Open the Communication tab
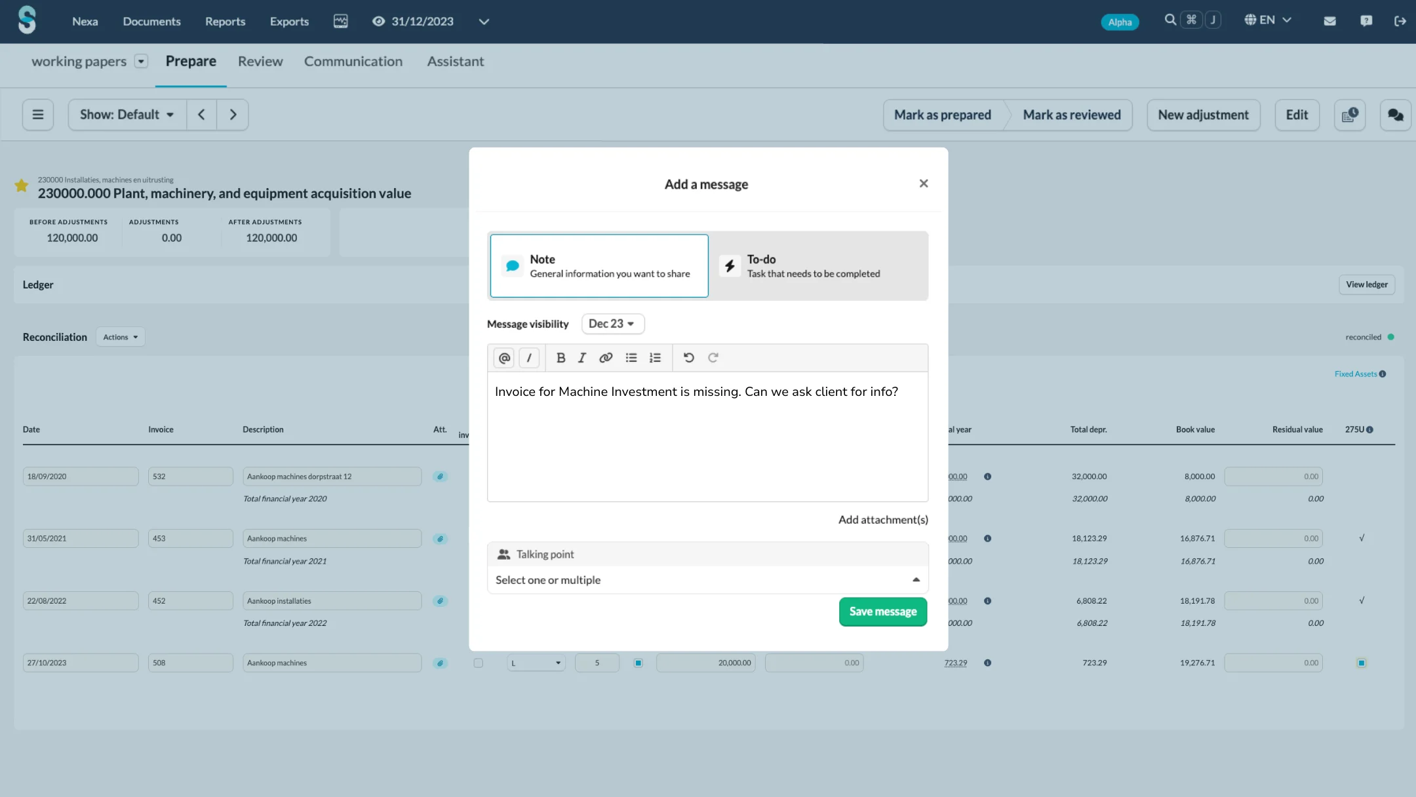 [x=353, y=62]
